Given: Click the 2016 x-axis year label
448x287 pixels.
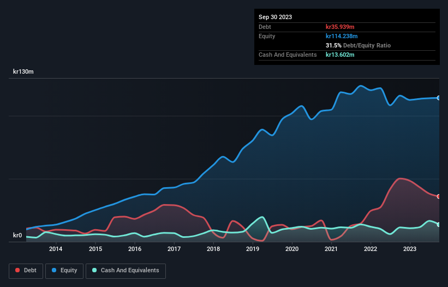Looking at the screenshot, I should (x=135, y=249).
